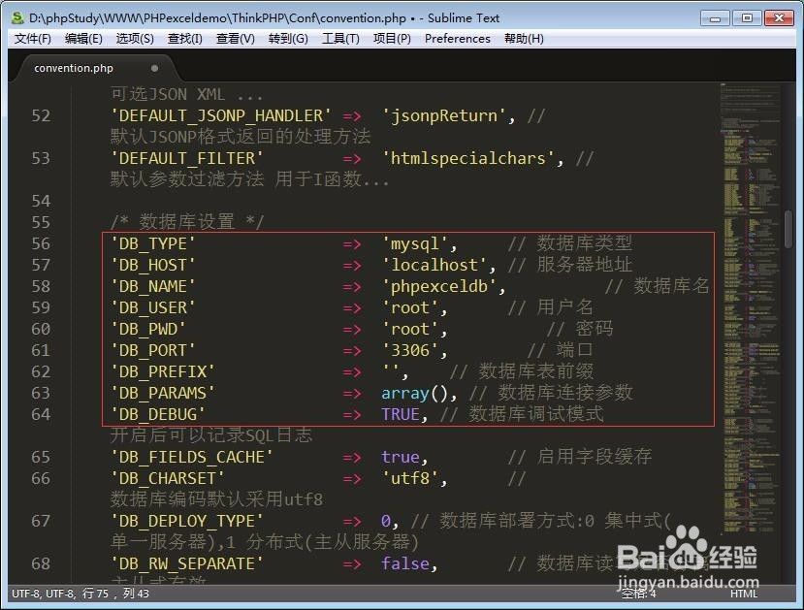
Task: Open the 转到(G) menu
Action: 287,39
